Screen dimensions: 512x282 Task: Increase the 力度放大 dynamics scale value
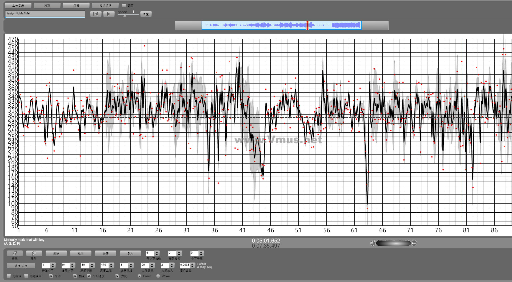(x=172, y=264)
